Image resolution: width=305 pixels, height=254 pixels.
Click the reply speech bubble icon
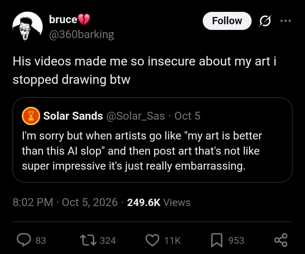(x=24, y=240)
